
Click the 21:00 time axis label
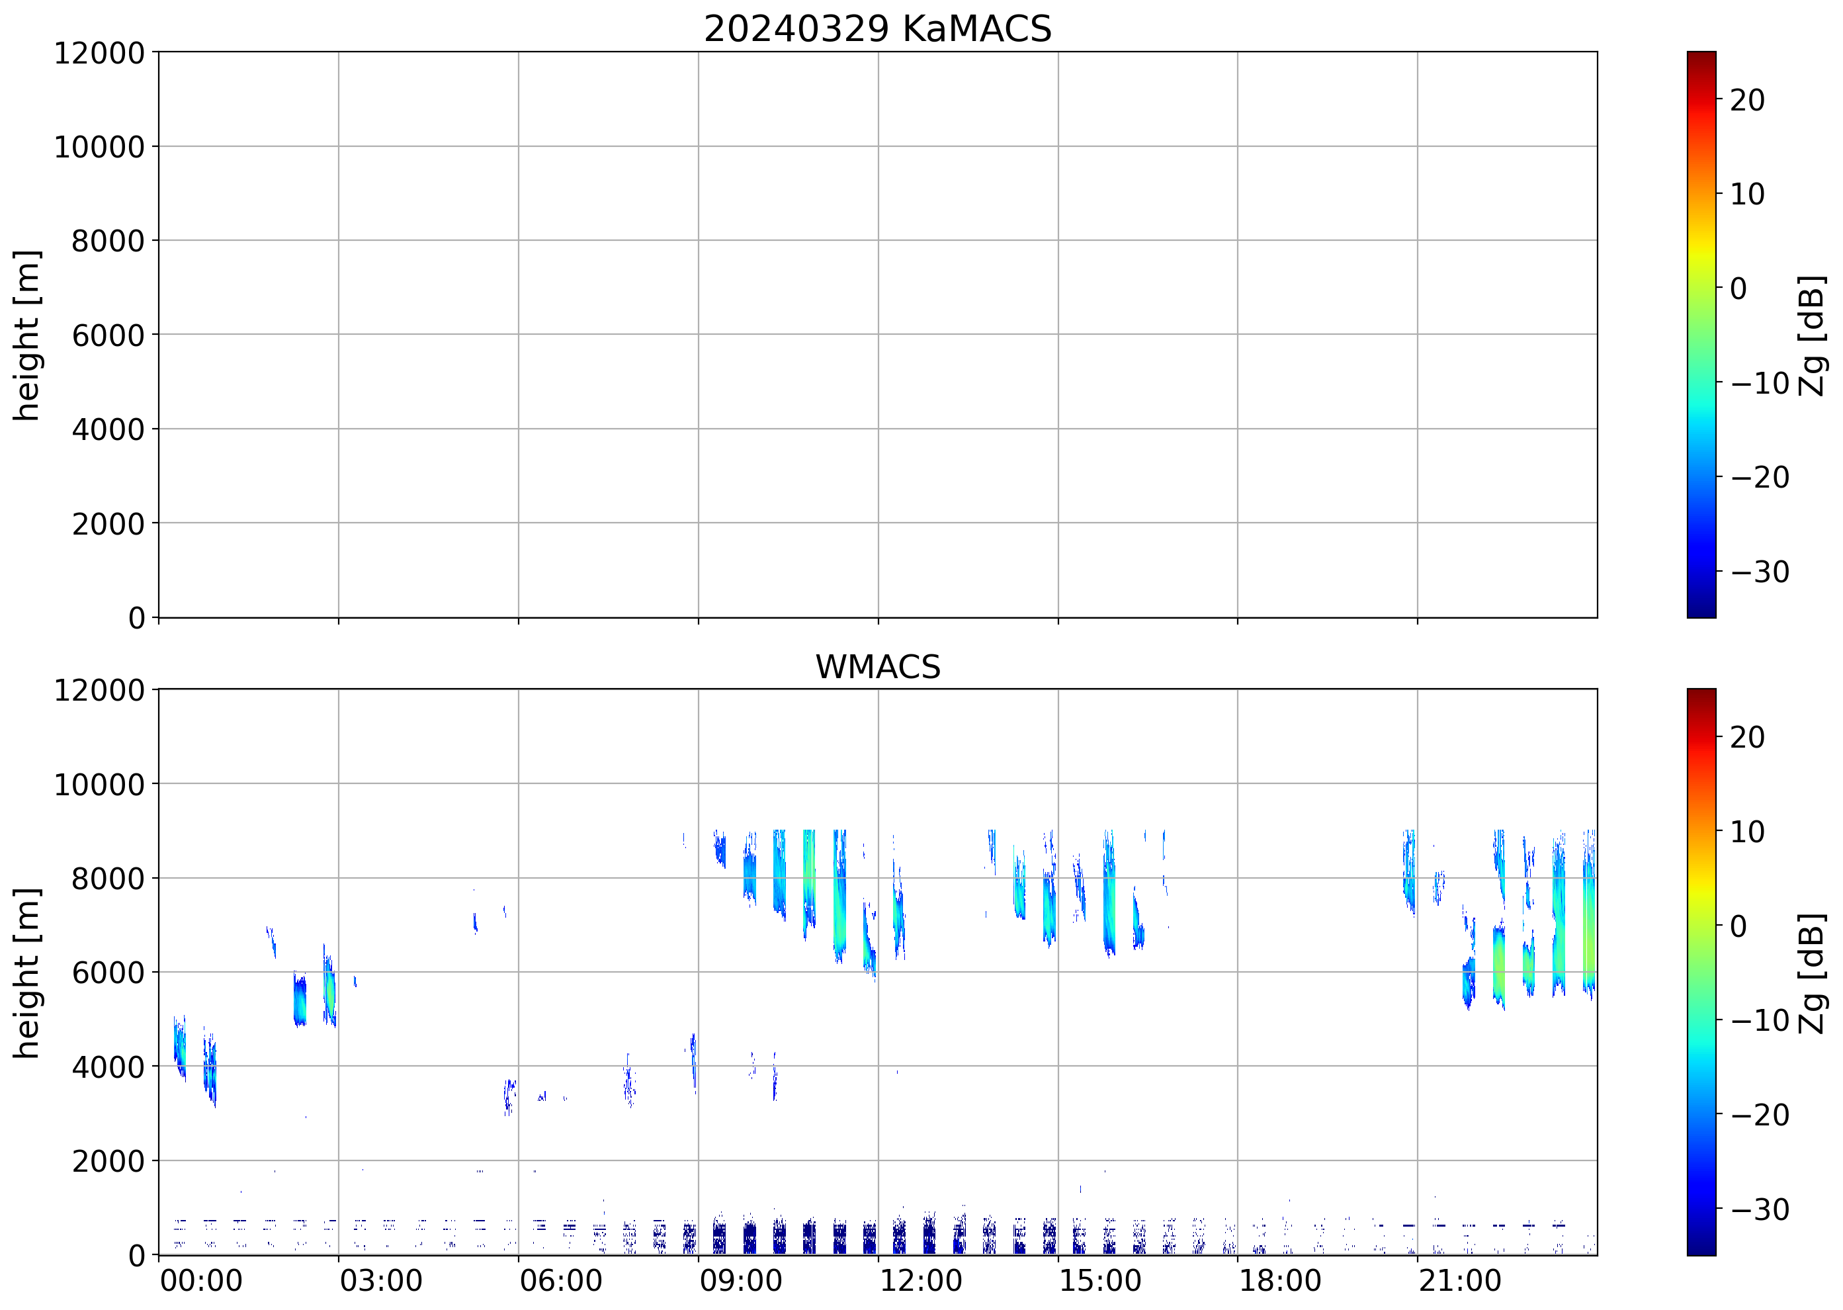pyautogui.click(x=1460, y=1281)
